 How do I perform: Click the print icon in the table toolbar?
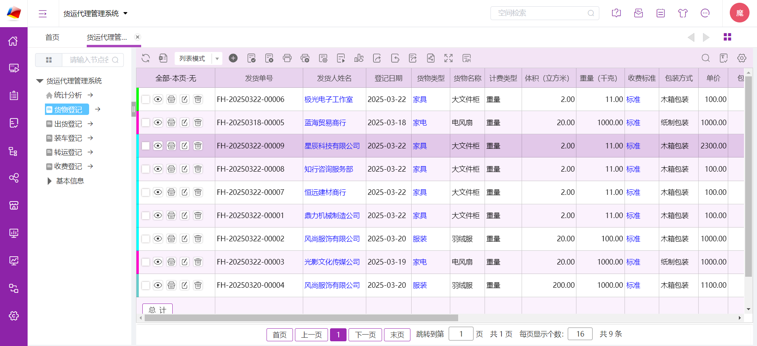pyautogui.click(x=287, y=58)
